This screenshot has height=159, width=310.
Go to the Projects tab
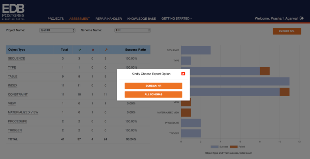[x=56, y=19]
